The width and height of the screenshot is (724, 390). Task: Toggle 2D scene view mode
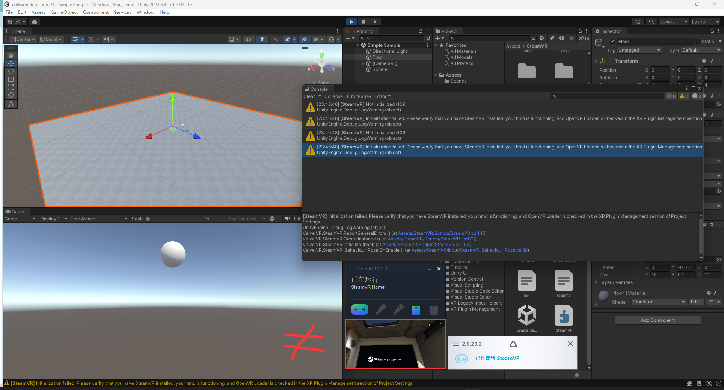point(248,39)
